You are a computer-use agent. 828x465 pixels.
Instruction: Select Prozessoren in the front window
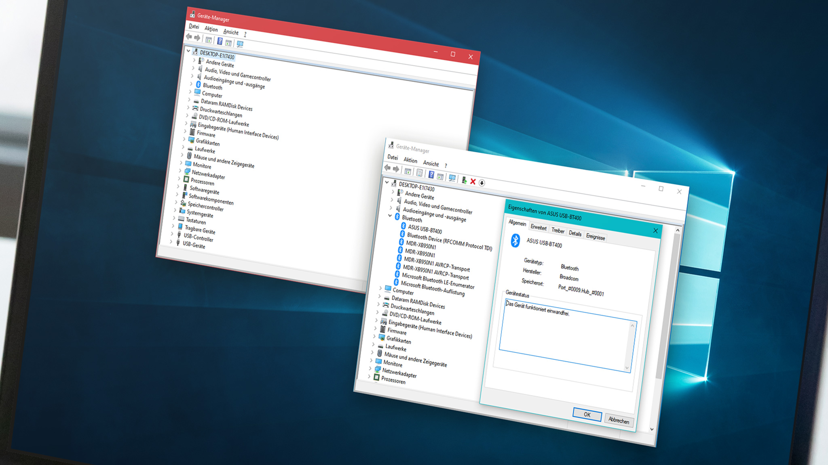coord(393,380)
